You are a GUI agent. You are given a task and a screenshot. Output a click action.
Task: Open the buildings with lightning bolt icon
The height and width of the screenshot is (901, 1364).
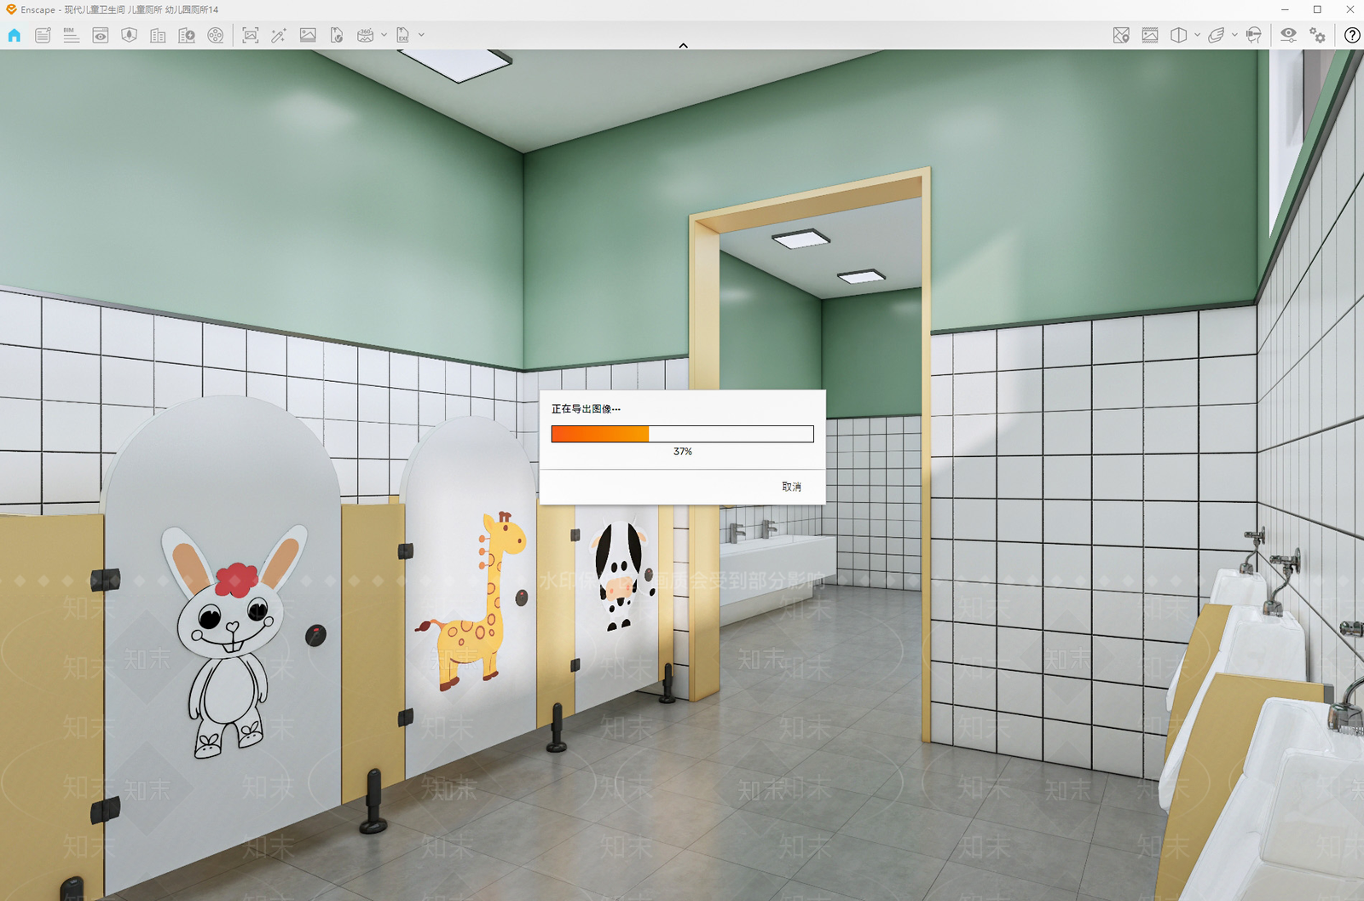click(x=187, y=35)
